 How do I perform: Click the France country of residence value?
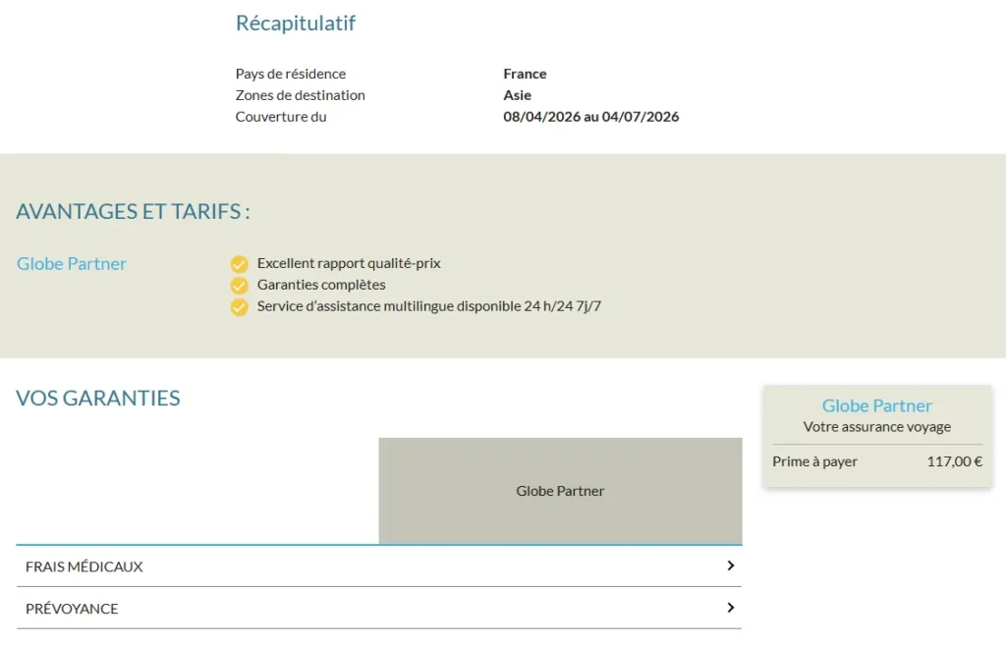coord(525,74)
